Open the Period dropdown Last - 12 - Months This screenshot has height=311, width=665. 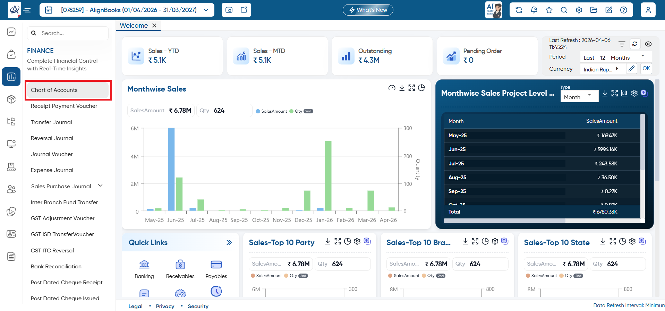[616, 58]
